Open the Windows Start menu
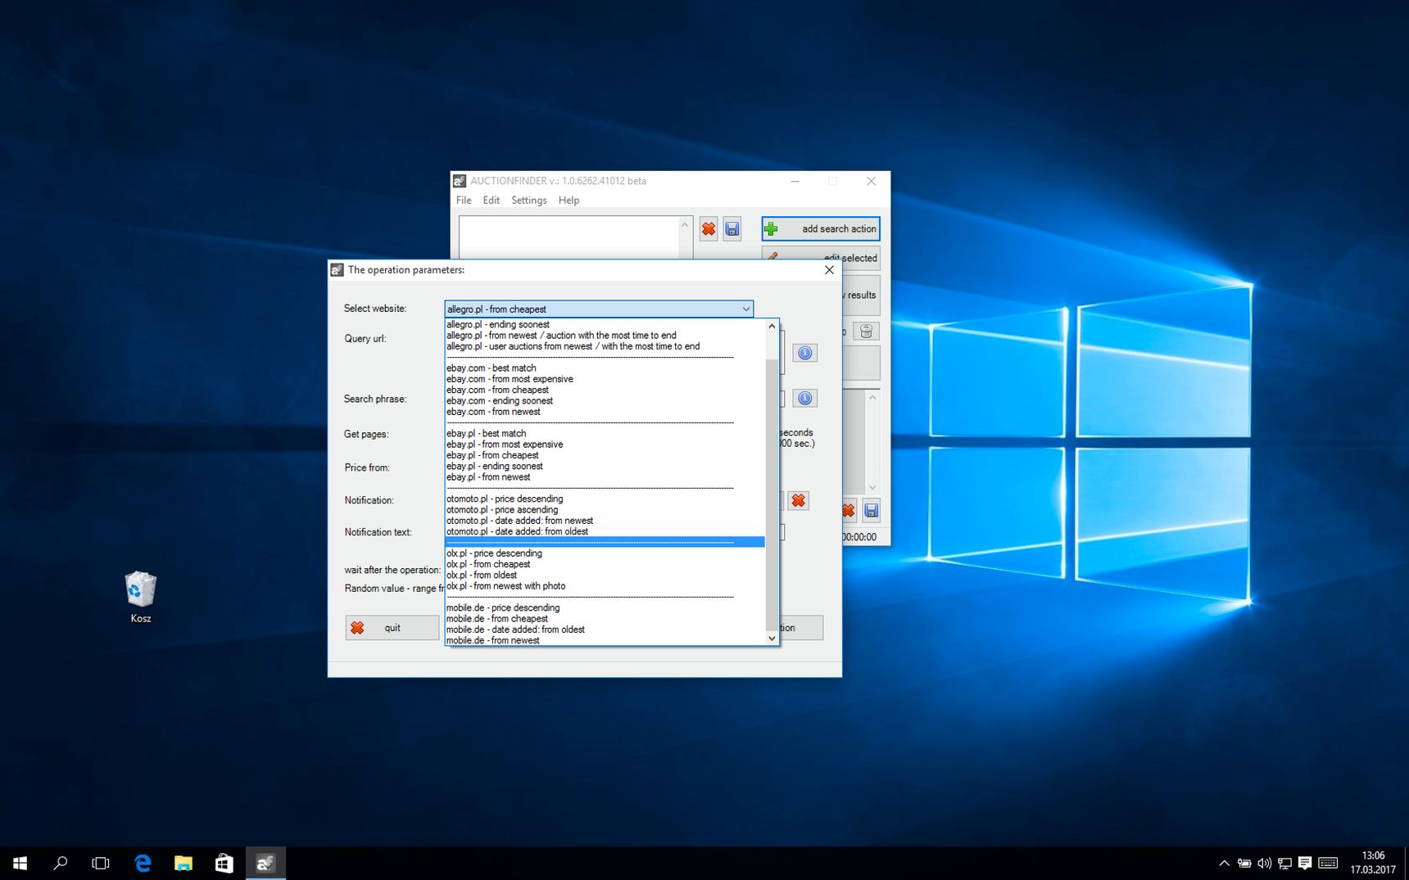 point(20,863)
